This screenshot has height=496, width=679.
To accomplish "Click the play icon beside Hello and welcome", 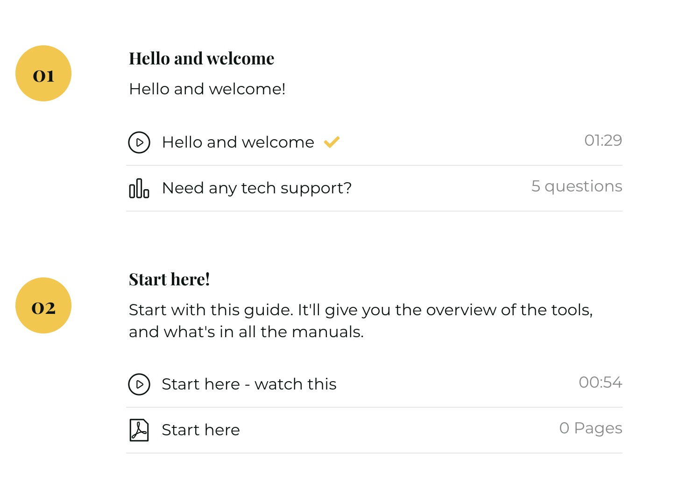I will pyautogui.click(x=139, y=142).
